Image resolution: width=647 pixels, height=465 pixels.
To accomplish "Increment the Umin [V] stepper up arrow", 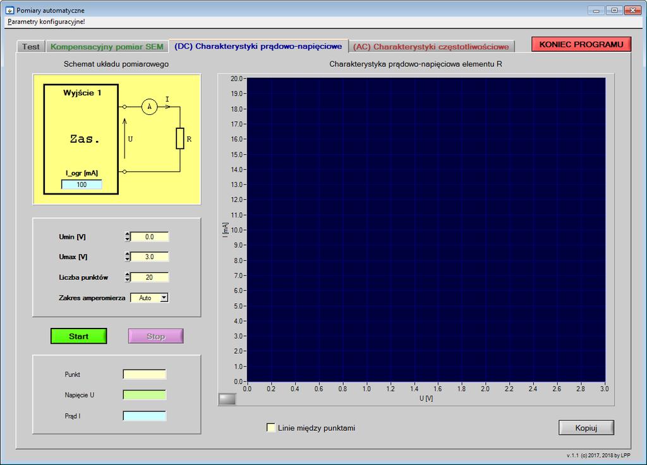I will (127, 234).
